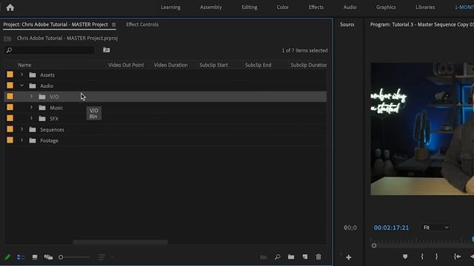
Task: Expand the V/O bin
Action: tap(31, 97)
